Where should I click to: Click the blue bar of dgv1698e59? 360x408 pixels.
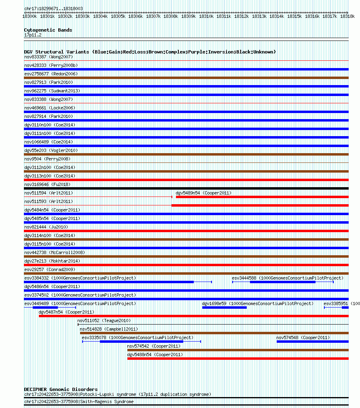tap(224, 308)
